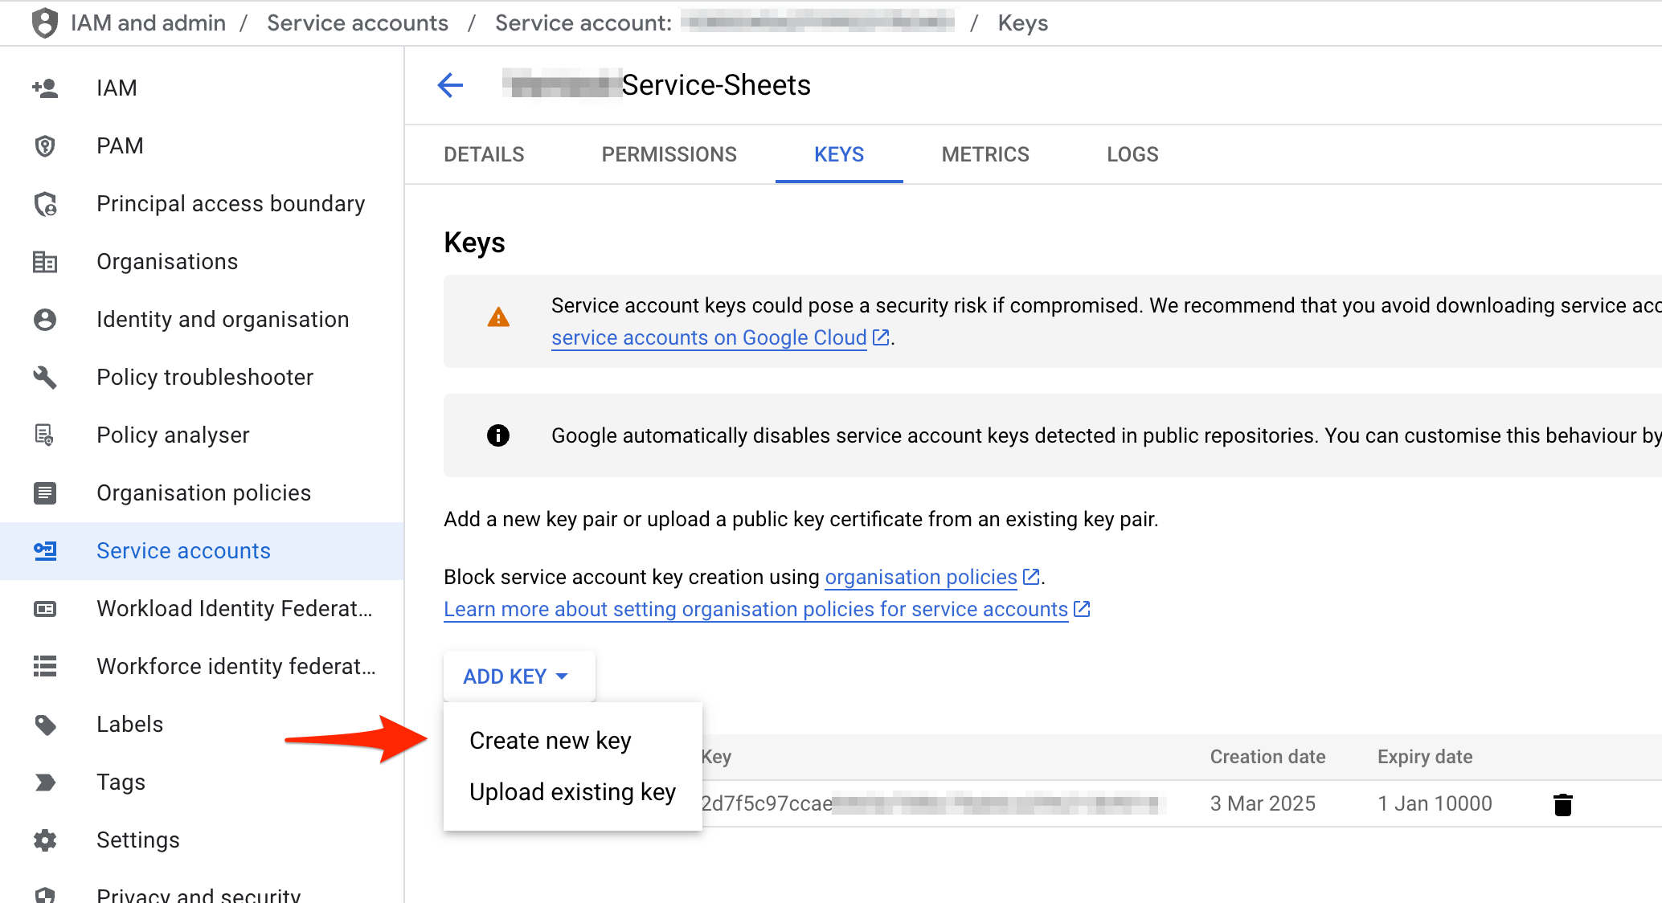Click the IAM person-add icon in sidebar
The height and width of the screenshot is (903, 1662).
tap(45, 88)
